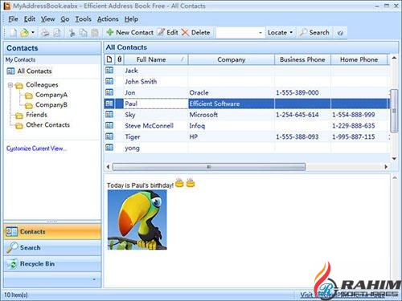Click the Print toolbar icon

(45, 33)
